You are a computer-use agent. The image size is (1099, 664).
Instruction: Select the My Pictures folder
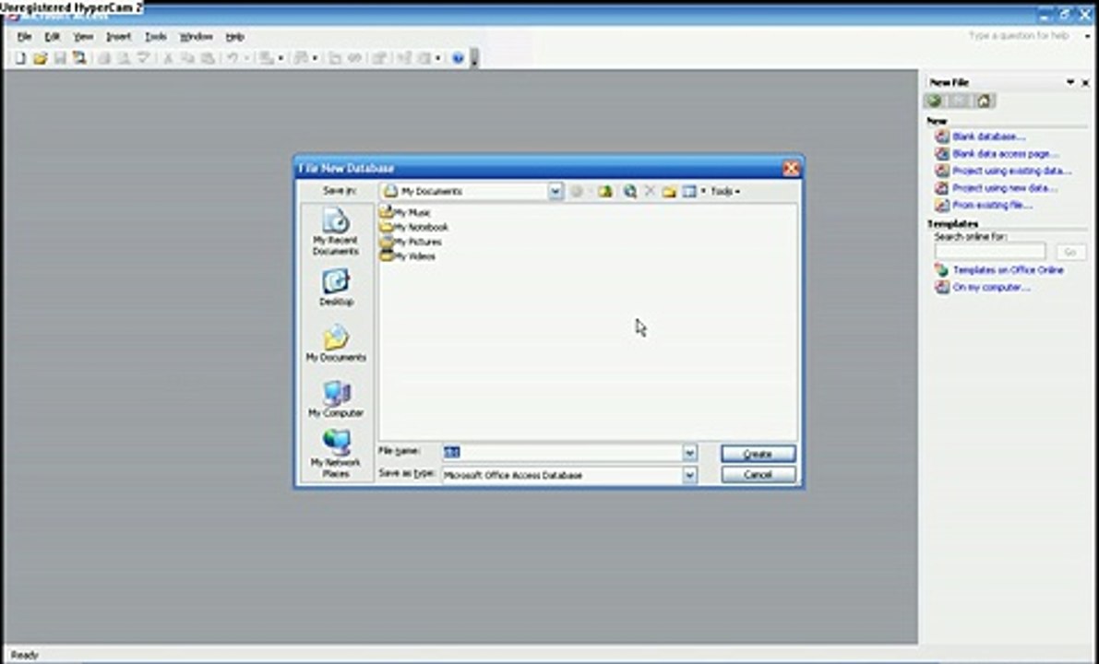tap(411, 242)
